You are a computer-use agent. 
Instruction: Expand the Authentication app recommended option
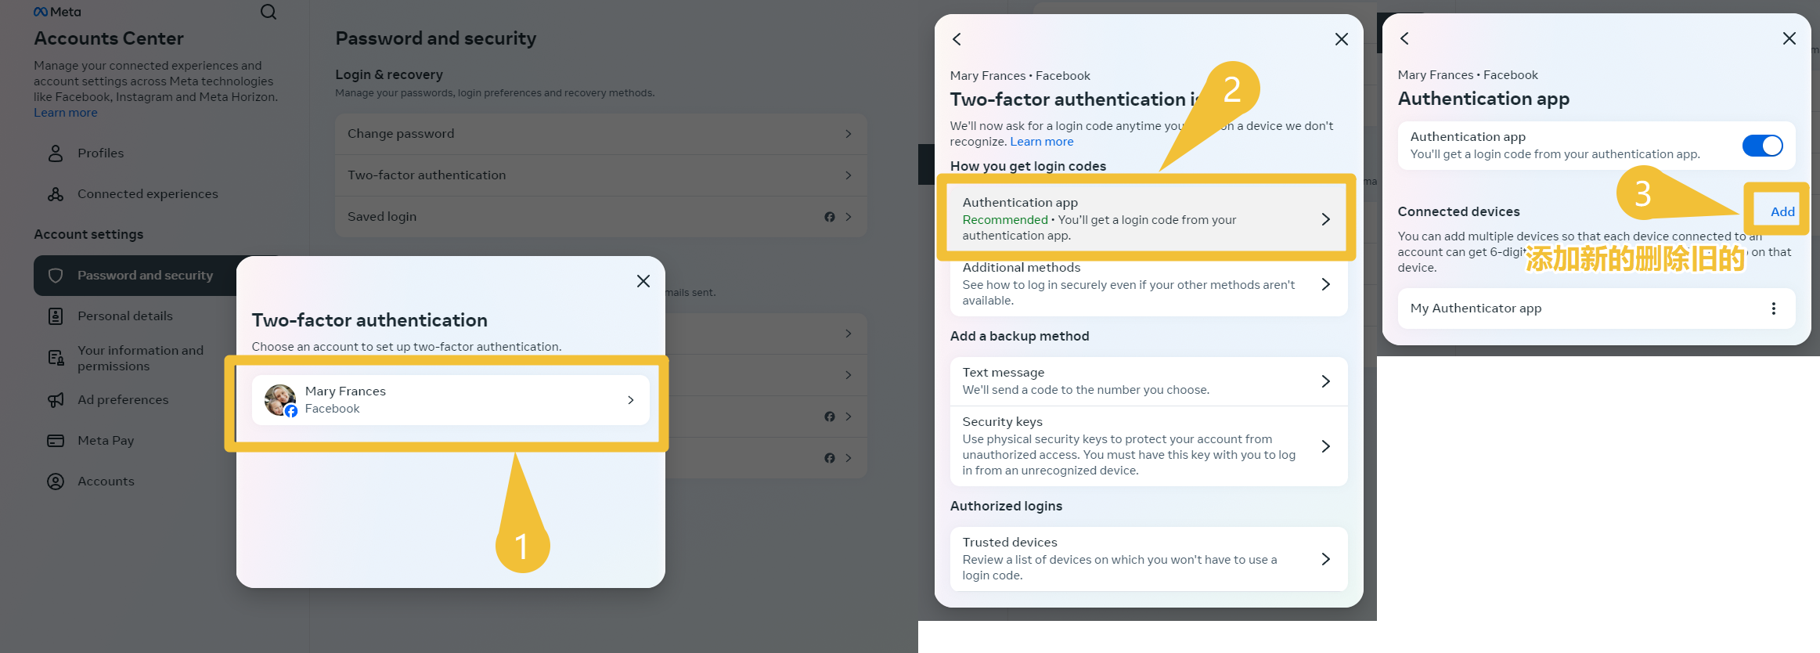point(1145,218)
